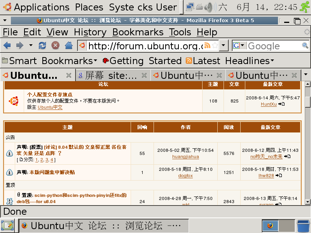Click the RSS feed icon in address bar

(x=207, y=45)
